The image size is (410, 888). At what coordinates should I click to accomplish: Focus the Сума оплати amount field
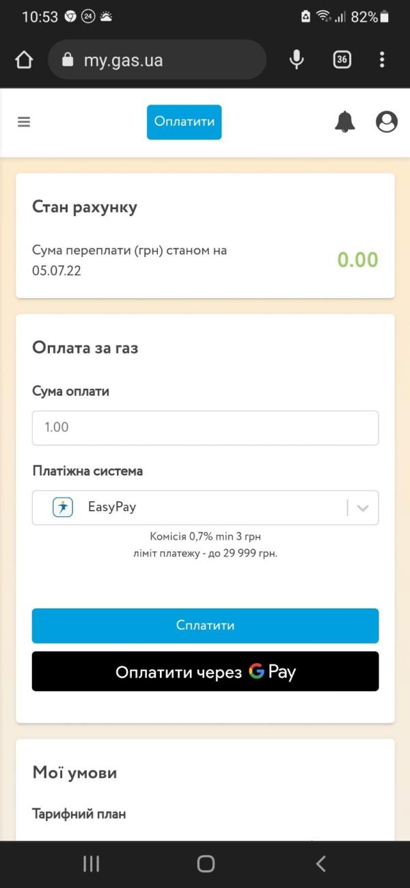click(205, 428)
